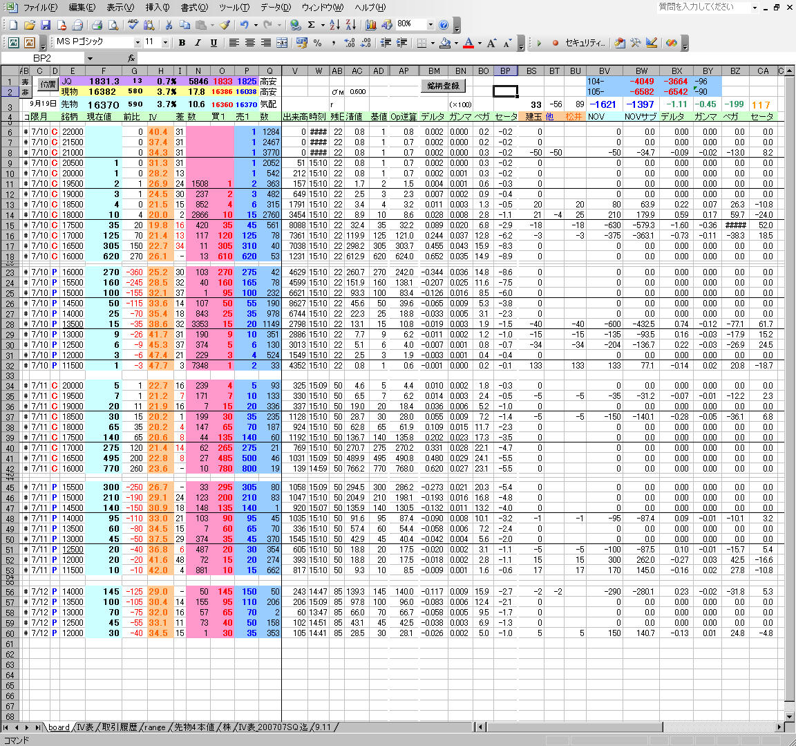Viewport: 796px width, 746px height.
Task: Start recording a macro with the red dot
Action: coord(556,43)
